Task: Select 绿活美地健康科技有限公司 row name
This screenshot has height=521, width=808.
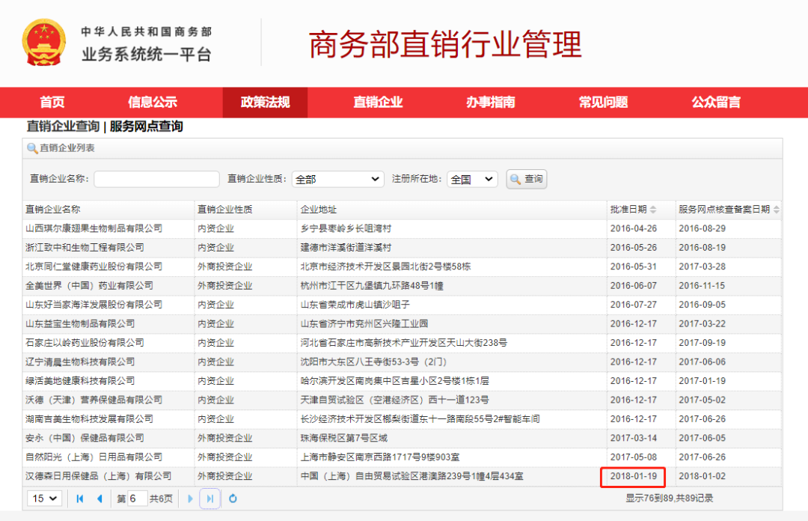Action: click(80, 381)
